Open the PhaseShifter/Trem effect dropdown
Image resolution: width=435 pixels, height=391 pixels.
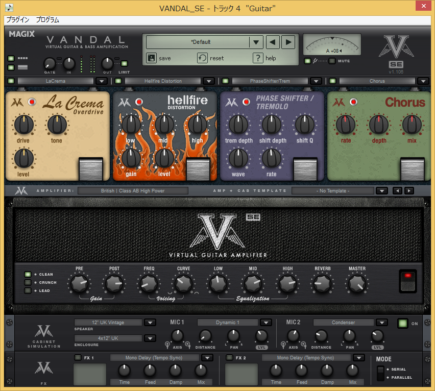(x=316, y=81)
